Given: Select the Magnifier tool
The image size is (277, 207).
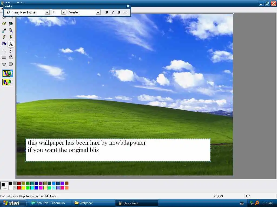Looking at the screenshot, I should tap(11, 30).
